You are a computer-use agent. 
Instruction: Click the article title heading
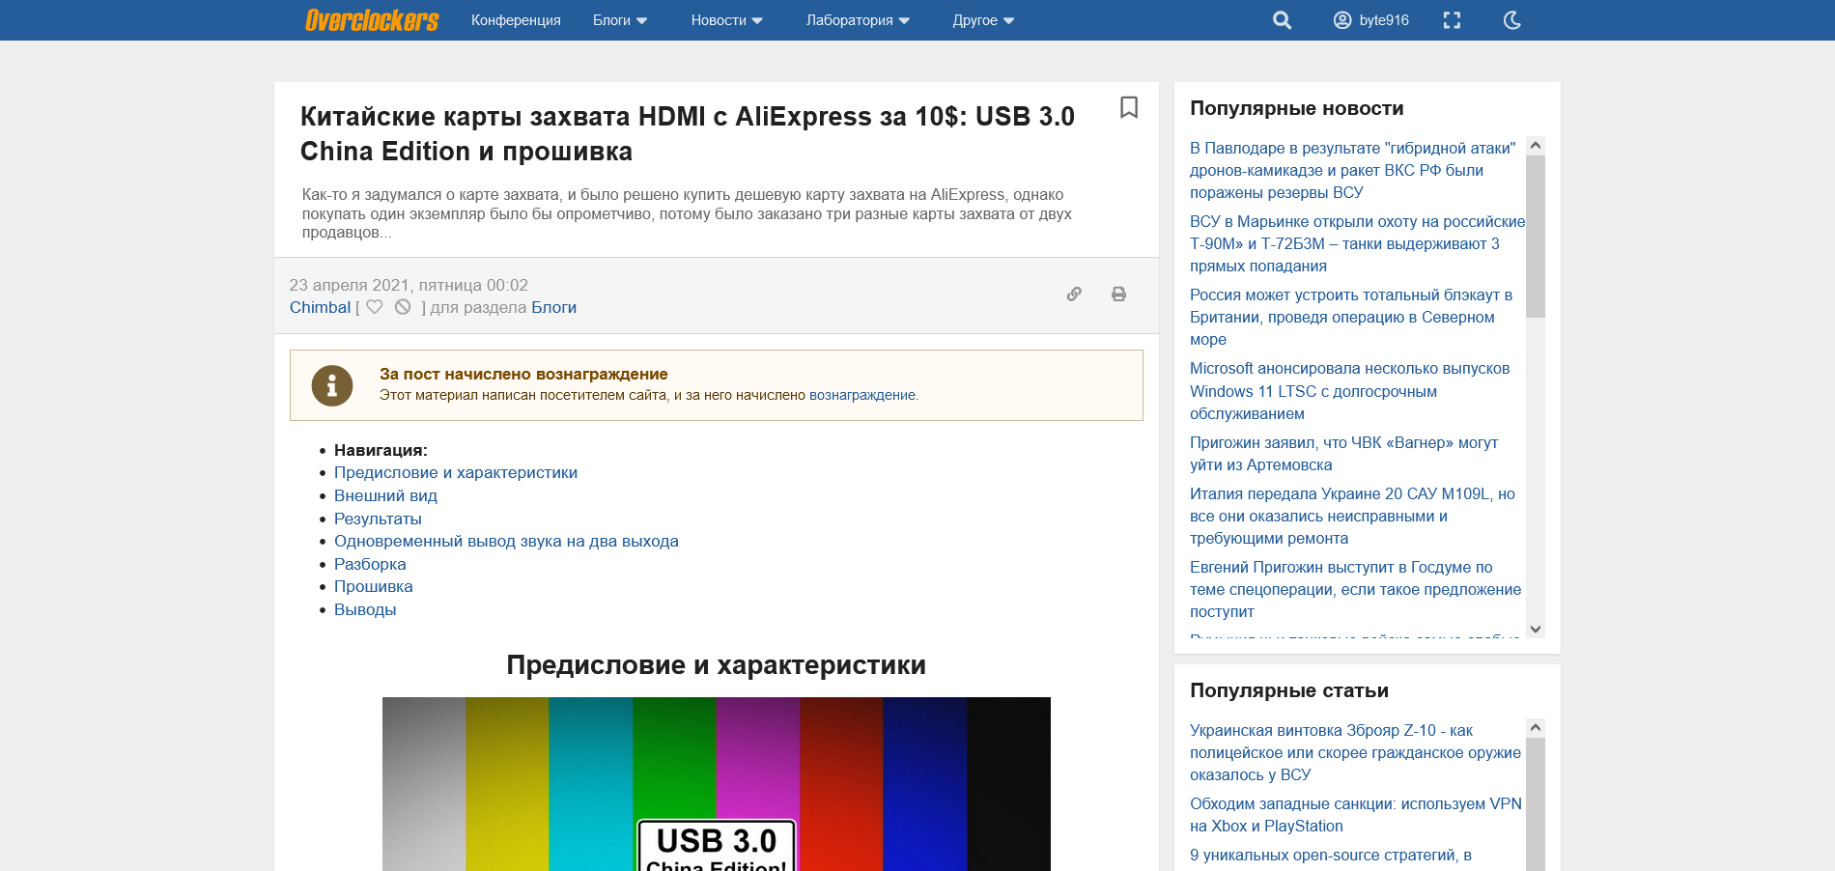pyautogui.click(x=687, y=133)
